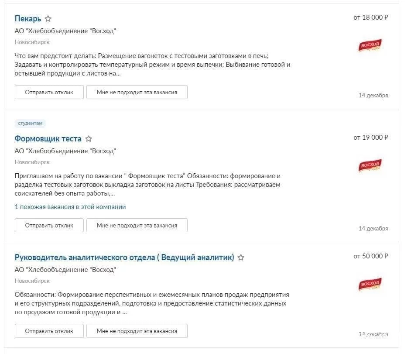The height and width of the screenshot is (354, 411).
Task: Click the Восход logo in Руководитель listing
Action: click(370, 284)
